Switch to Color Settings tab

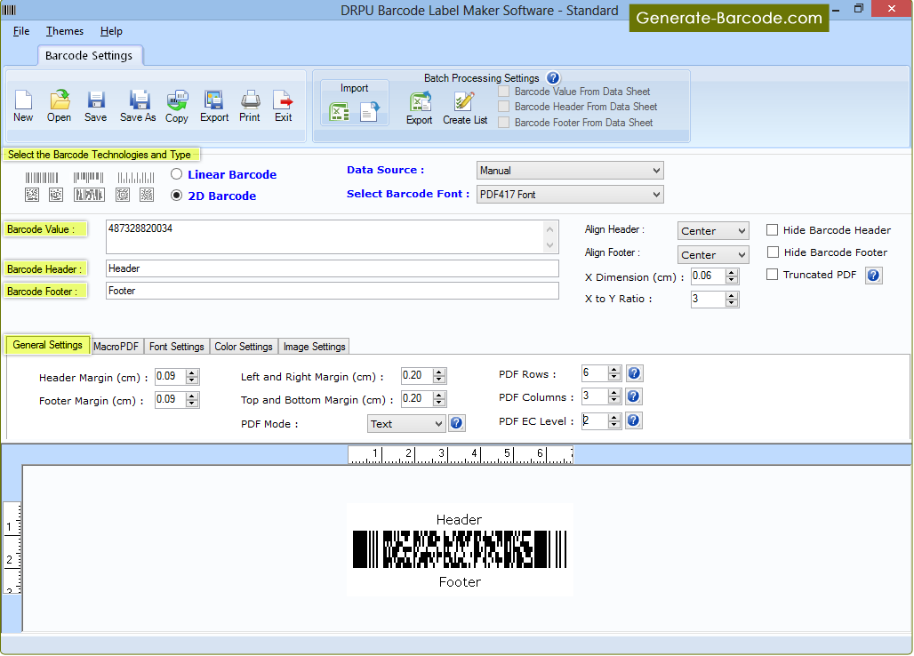click(x=244, y=347)
